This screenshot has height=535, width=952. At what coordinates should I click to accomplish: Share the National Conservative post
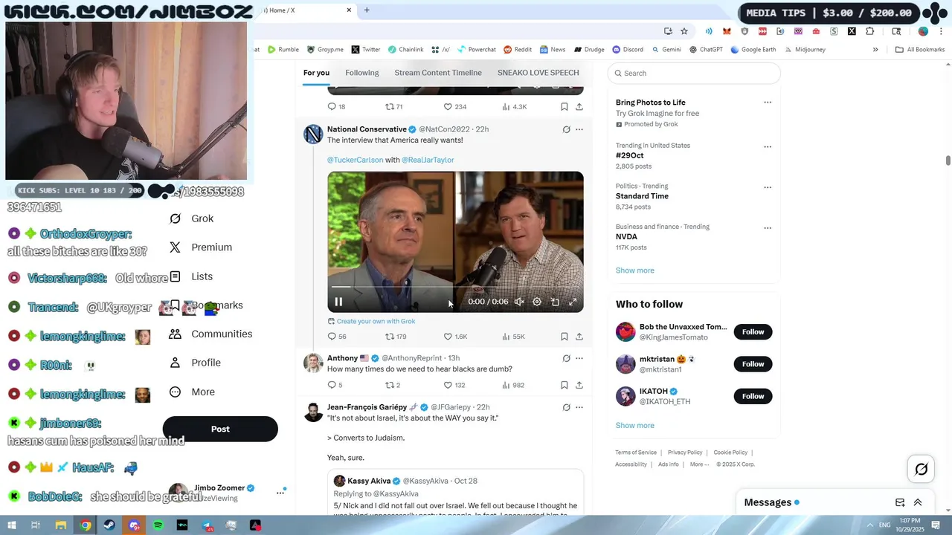tap(579, 337)
